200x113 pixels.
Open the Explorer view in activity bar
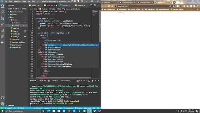tap(2, 6)
